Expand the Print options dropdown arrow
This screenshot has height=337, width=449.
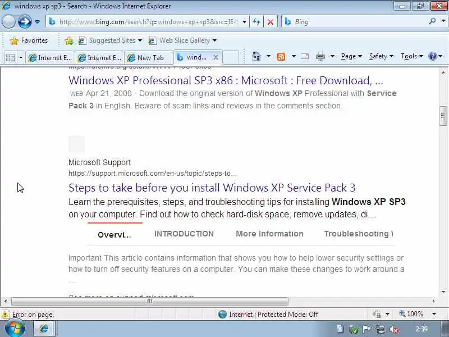coord(332,56)
